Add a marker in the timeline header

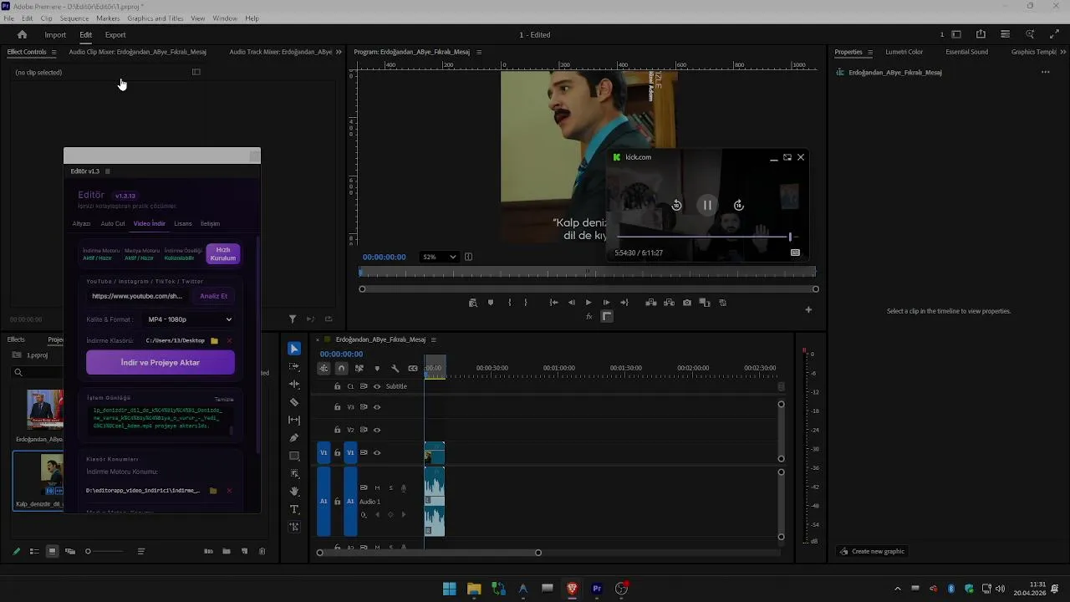pyautogui.click(x=377, y=369)
